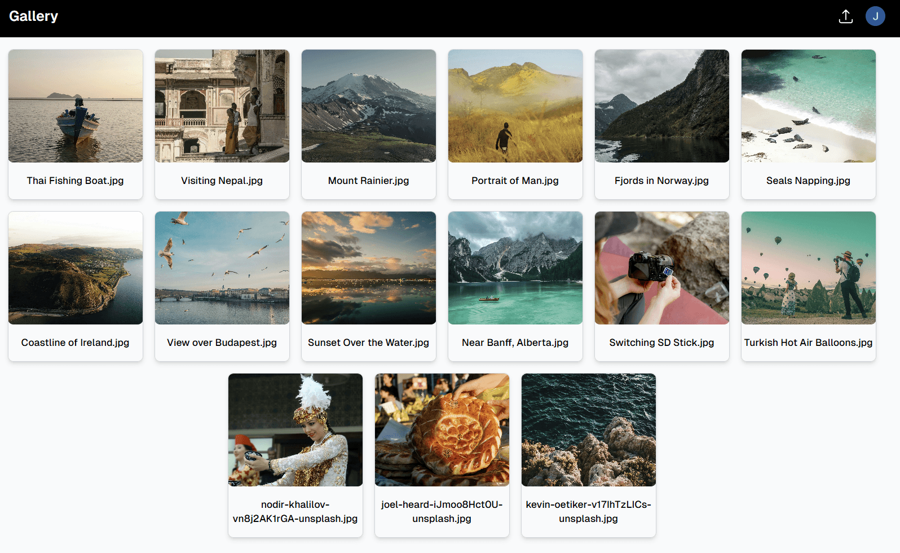Image resolution: width=900 pixels, height=553 pixels.
Task: View the joel-heard bread image
Action: point(442,430)
